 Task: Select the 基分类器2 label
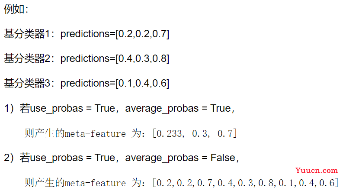point(27,59)
